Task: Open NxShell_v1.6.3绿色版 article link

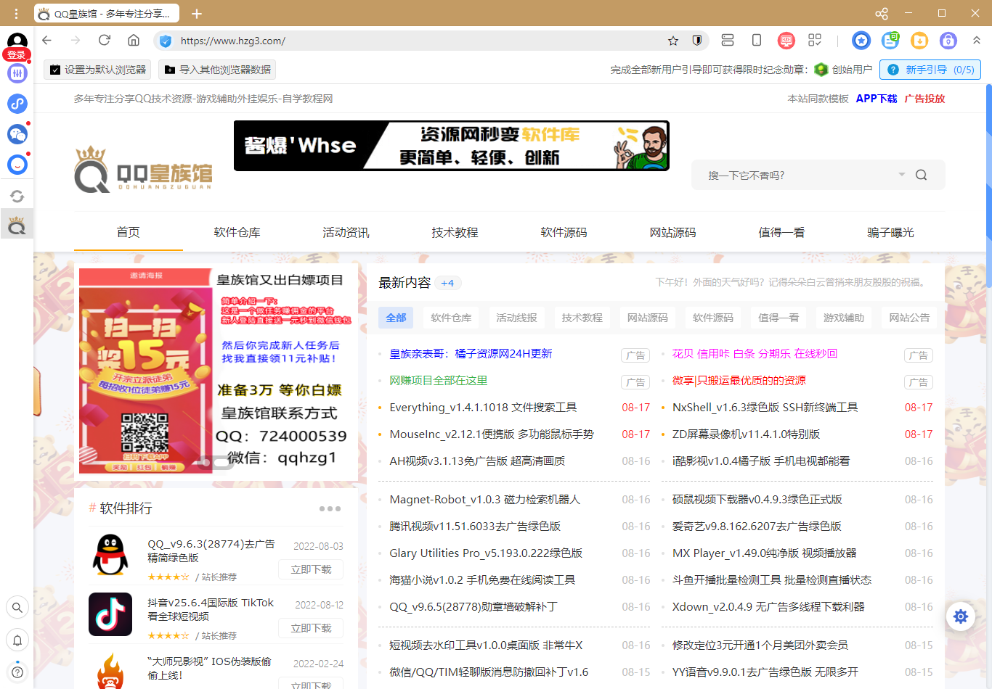Action: pos(765,408)
